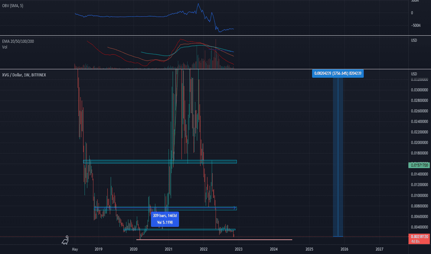Click the green 0.01571700 price label

tap(419, 165)
